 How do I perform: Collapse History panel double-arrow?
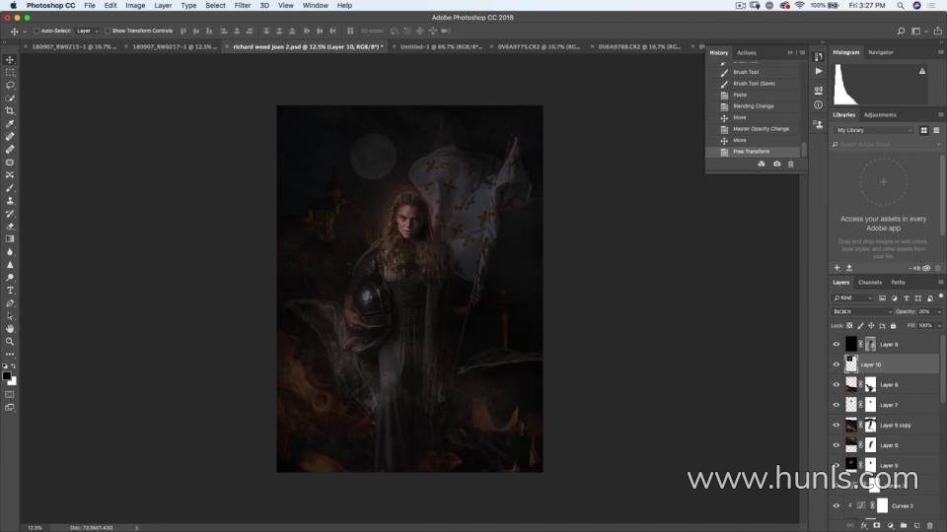coord(790,52)
